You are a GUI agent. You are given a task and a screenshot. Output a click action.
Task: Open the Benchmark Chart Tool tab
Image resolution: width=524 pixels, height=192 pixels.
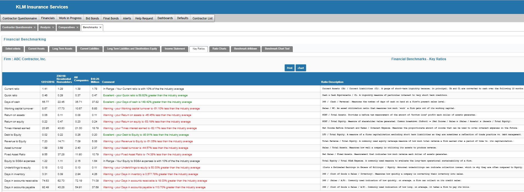click(x=277, y=49)
